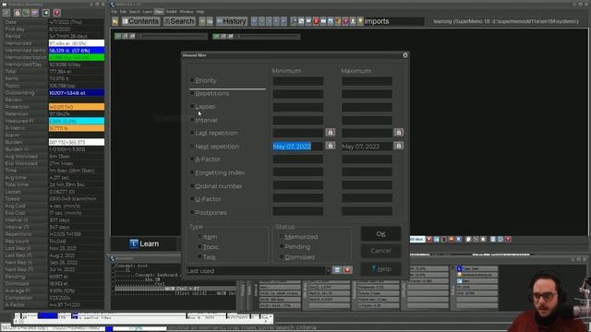Viewport: 591px width, 332px height.
Task: Toggle the Pending status checkbox
Action: (x=282, y=246)
